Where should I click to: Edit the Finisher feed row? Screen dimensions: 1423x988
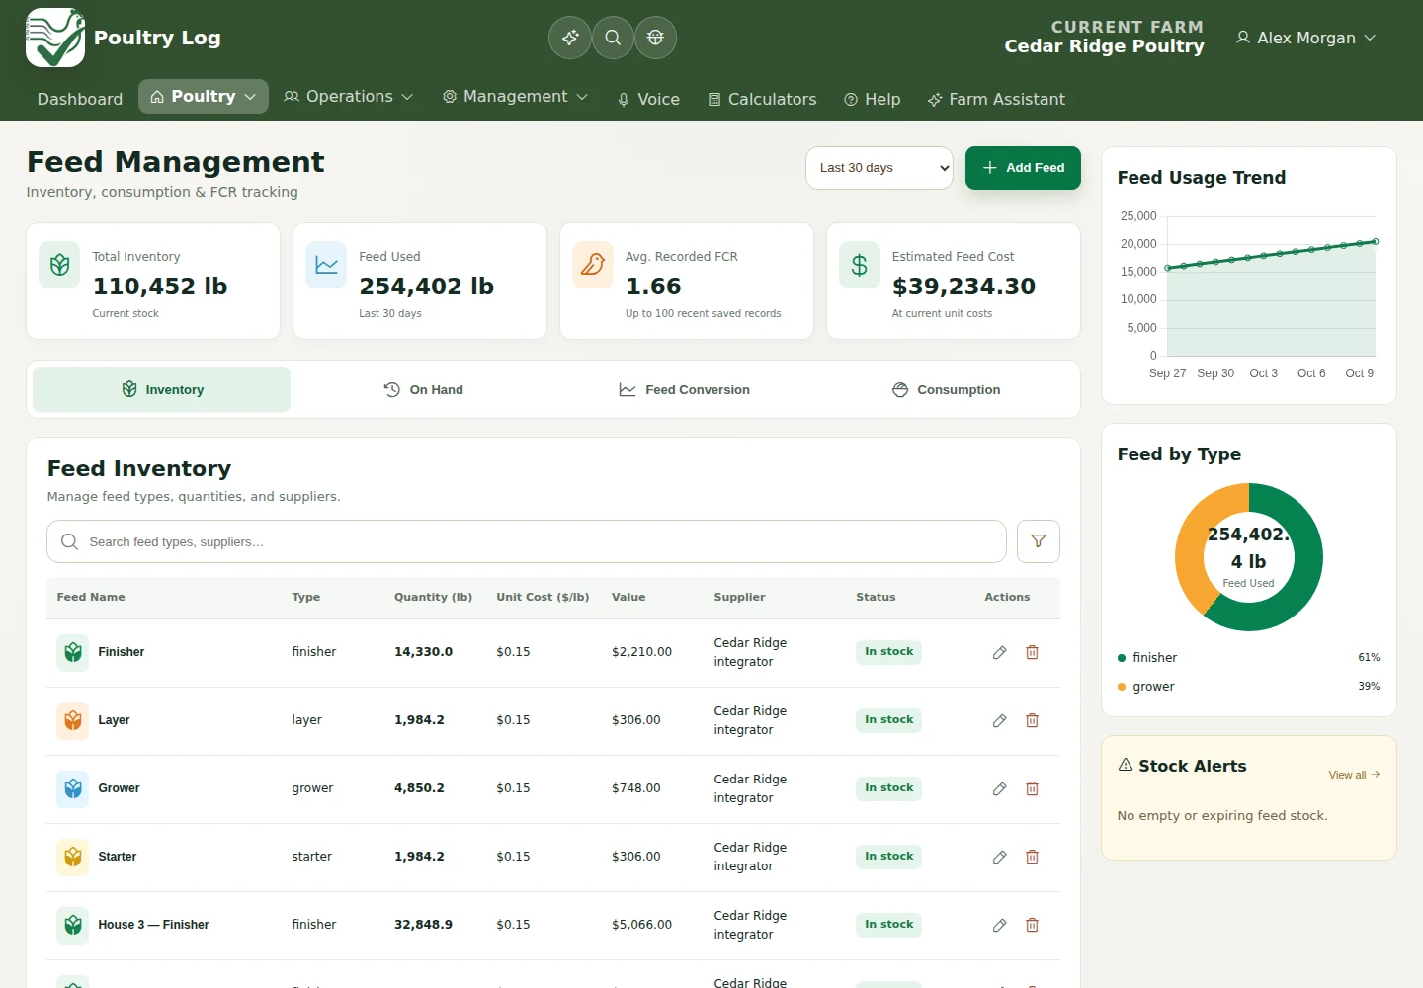(1000, 652)
